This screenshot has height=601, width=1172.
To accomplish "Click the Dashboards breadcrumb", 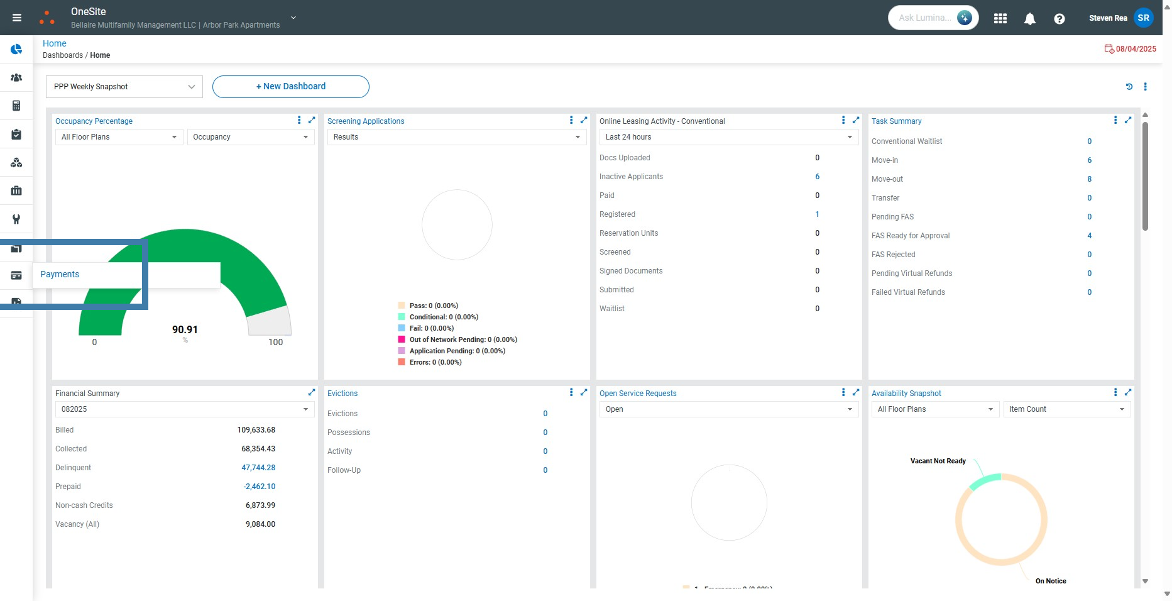I will point(63,55).
